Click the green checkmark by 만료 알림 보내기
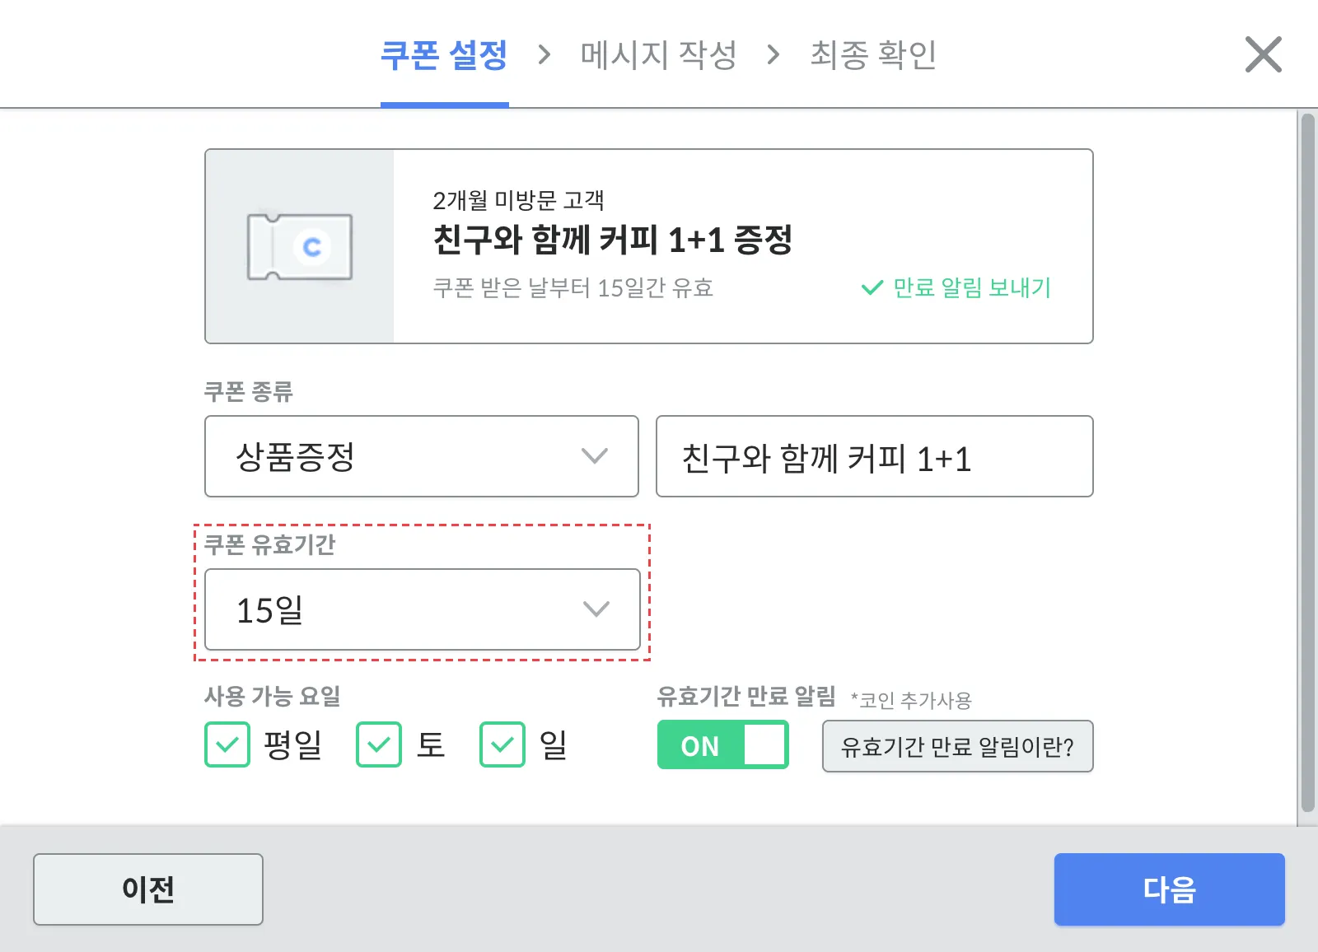The height and width of the screenshot is (952, 1318). click(872, 288)
